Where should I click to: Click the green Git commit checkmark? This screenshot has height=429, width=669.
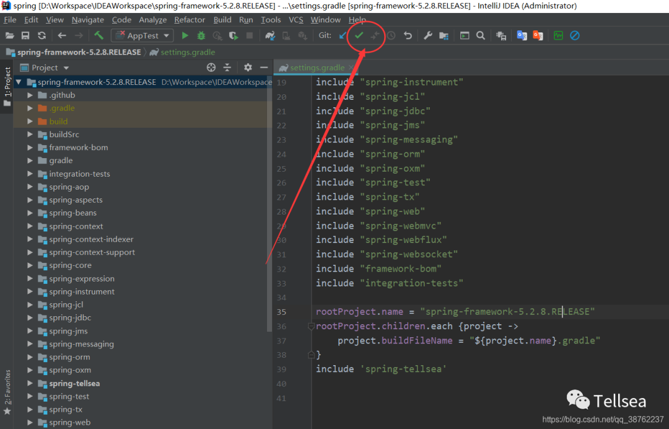coord(359,35)
